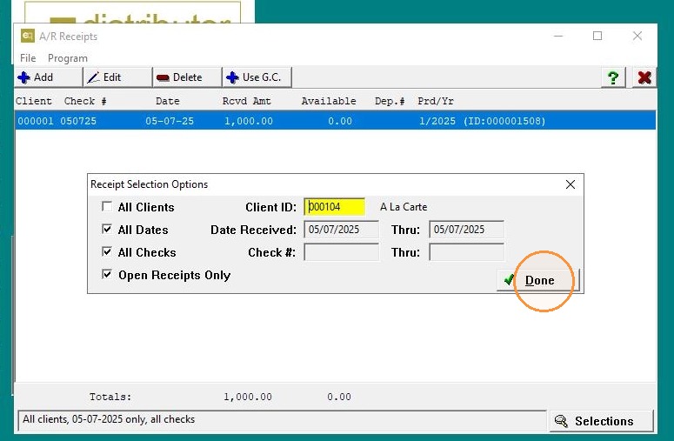674x441 pixels.
Task: Click the Add receipt toolbar button
Action: [48, 77]
